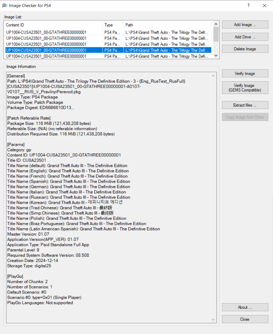Click the Add Drive button
Viewport: 273px width, 334px height.
pos(245,37)
